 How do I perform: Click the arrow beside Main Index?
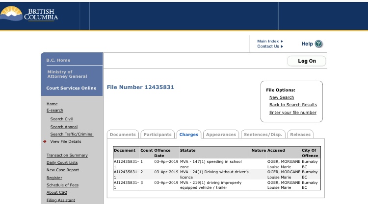(x=282, y=41)
